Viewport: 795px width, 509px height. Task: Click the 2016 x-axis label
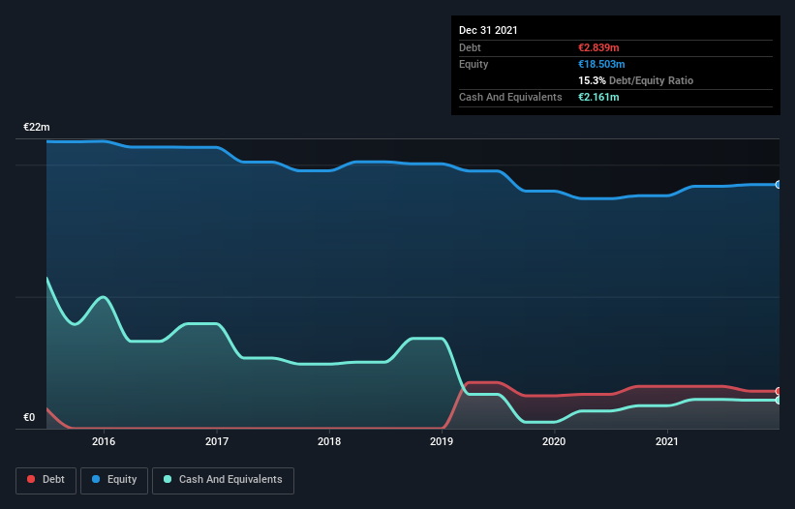[x=104, y=441]
